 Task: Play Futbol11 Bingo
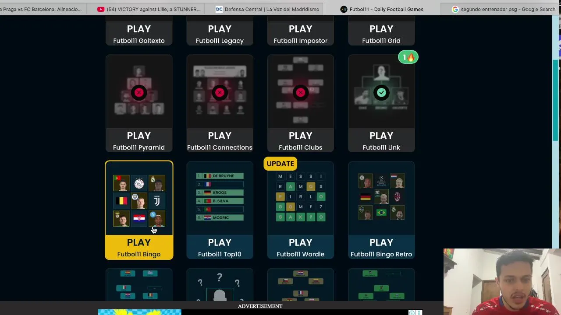pos(139,247)
